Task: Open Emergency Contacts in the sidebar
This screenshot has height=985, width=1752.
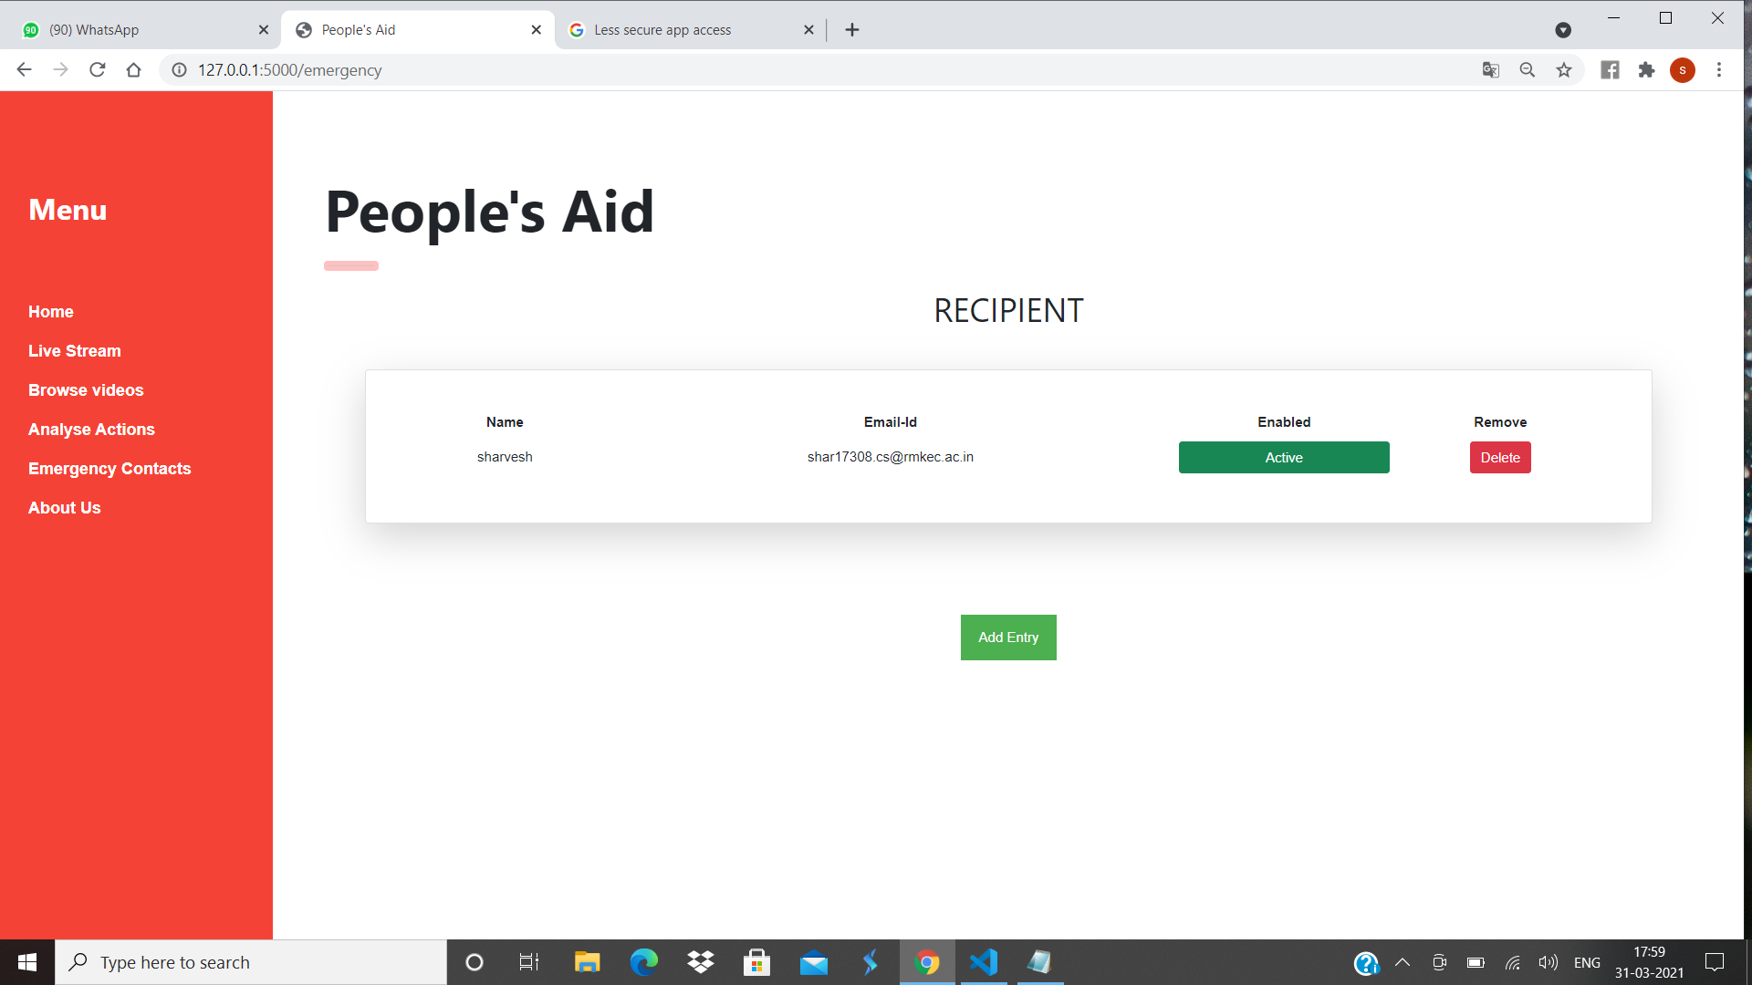Action: 109,469
